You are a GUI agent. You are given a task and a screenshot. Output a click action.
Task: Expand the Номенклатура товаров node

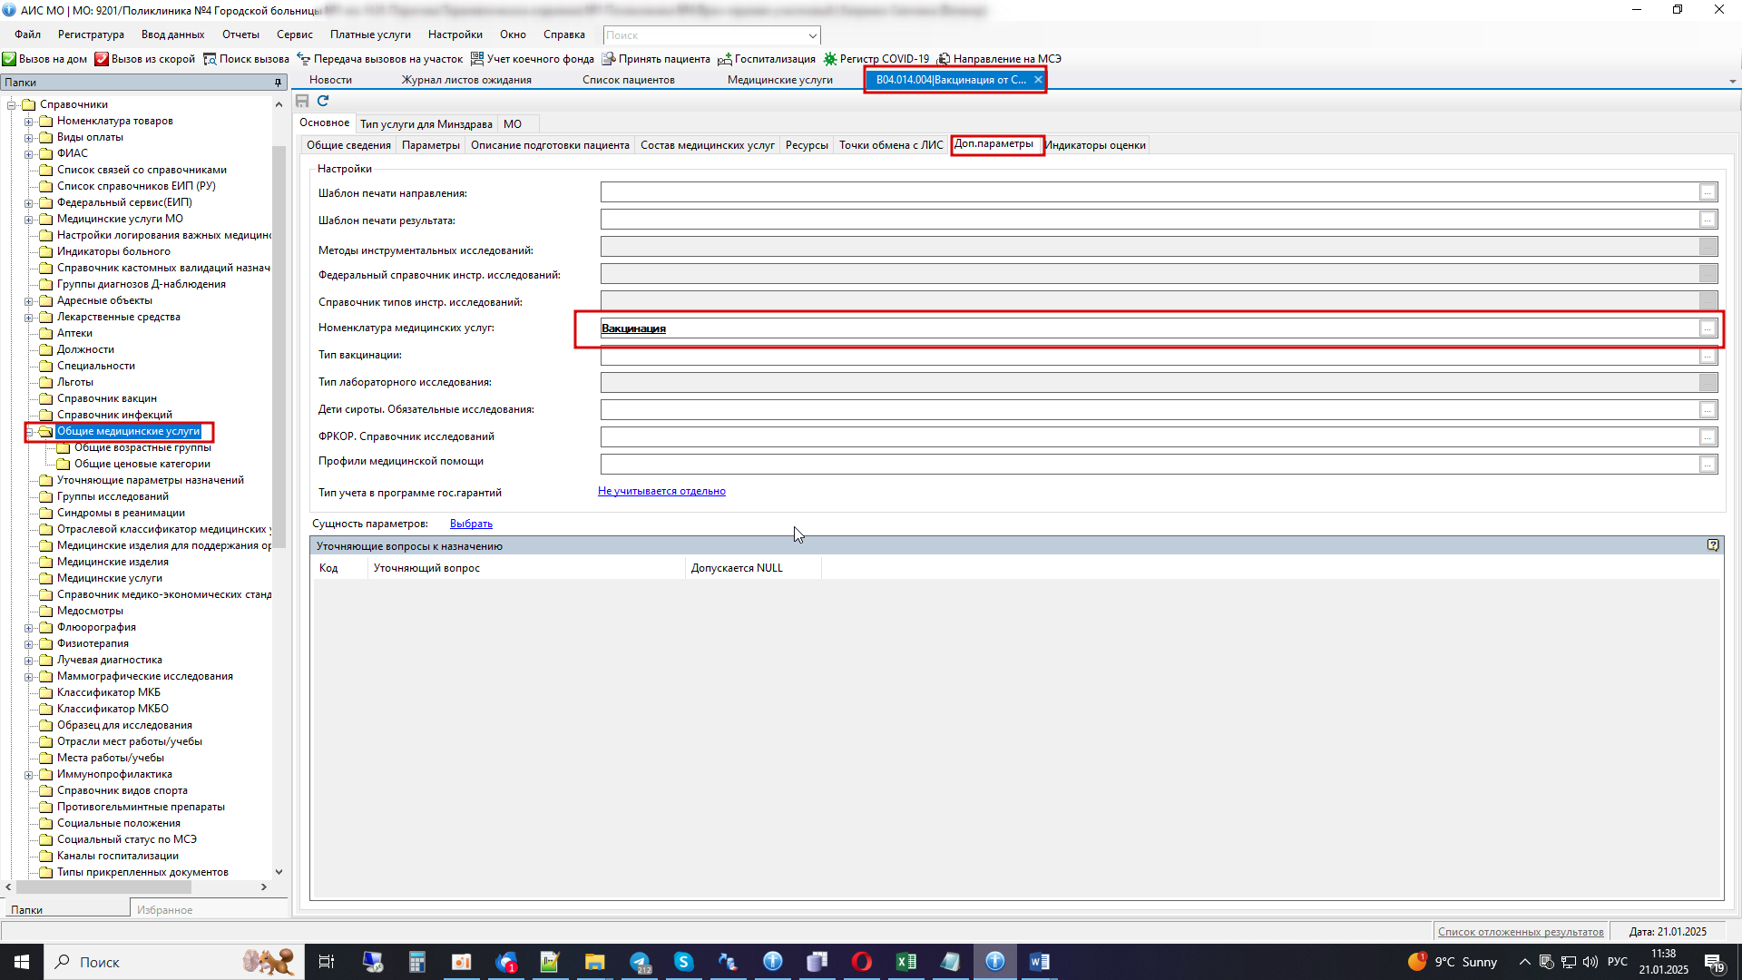click(x=28, y=121)
